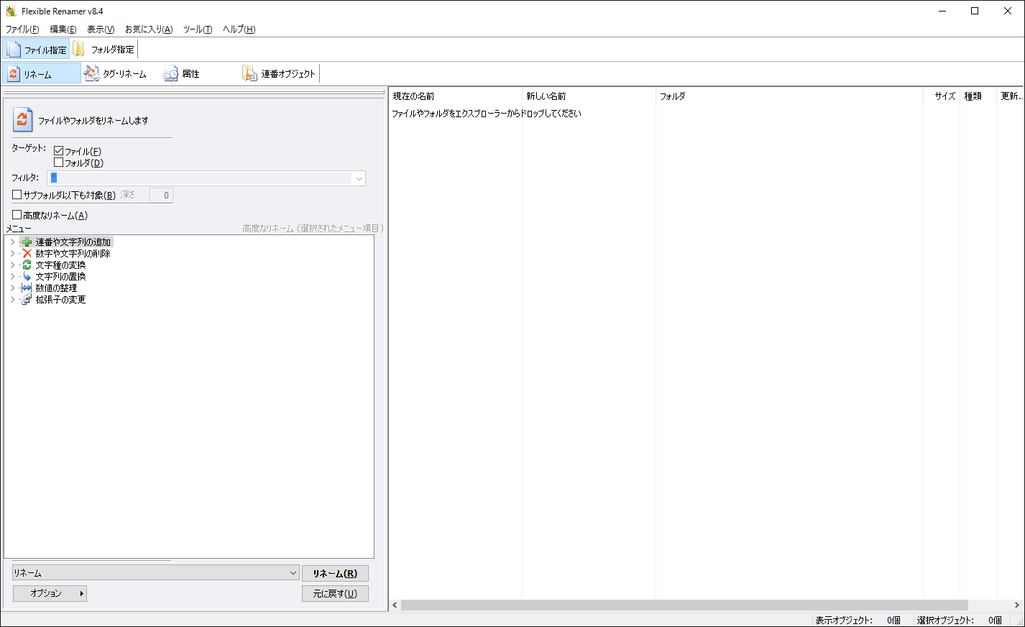Screen dimensions: 1025x627
Task: Uncheck the ファイル(F) target checkbox
Action: point(59,151)
